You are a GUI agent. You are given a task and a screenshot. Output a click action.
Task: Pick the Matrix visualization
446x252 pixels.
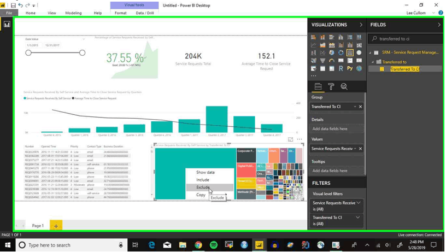pos(332,68)
